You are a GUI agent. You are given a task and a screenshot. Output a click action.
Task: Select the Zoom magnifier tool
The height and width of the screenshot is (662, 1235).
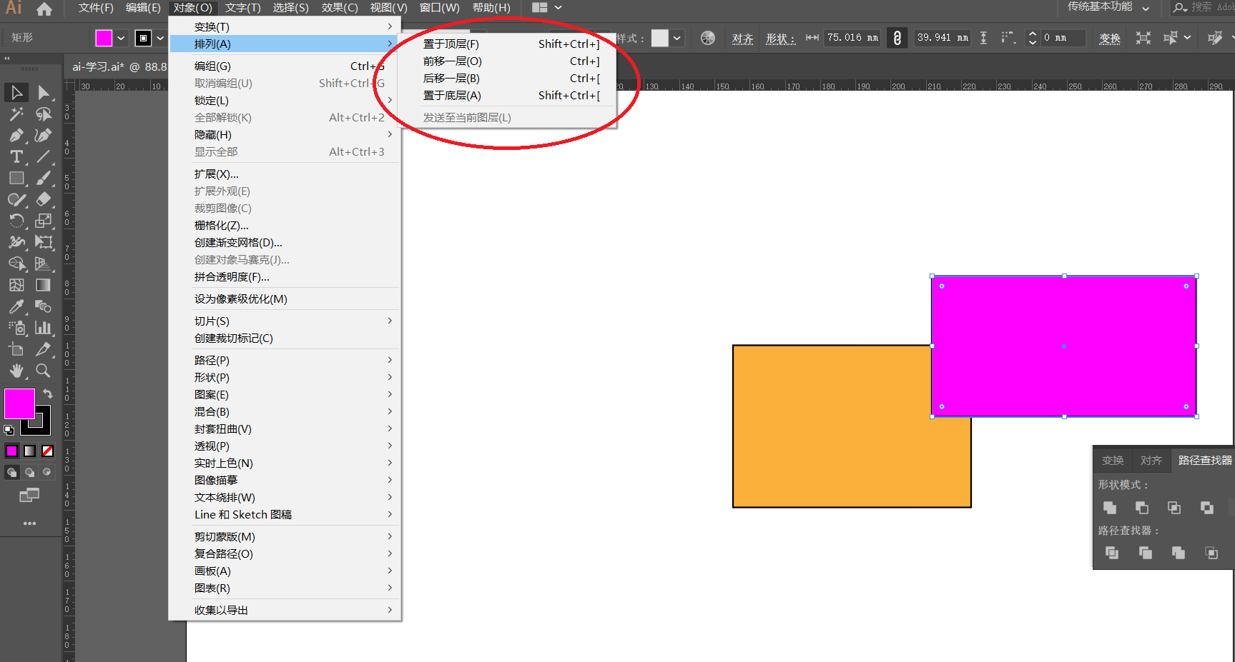pos(44,371)
